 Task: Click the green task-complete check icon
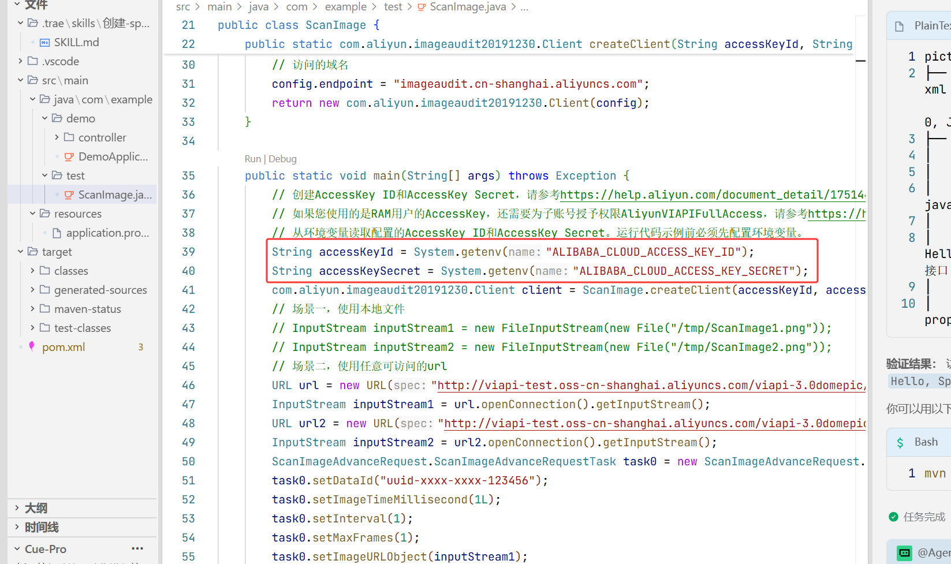click(x=893, y=517)
